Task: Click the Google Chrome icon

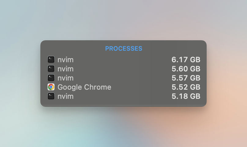Action: point(51,87)
